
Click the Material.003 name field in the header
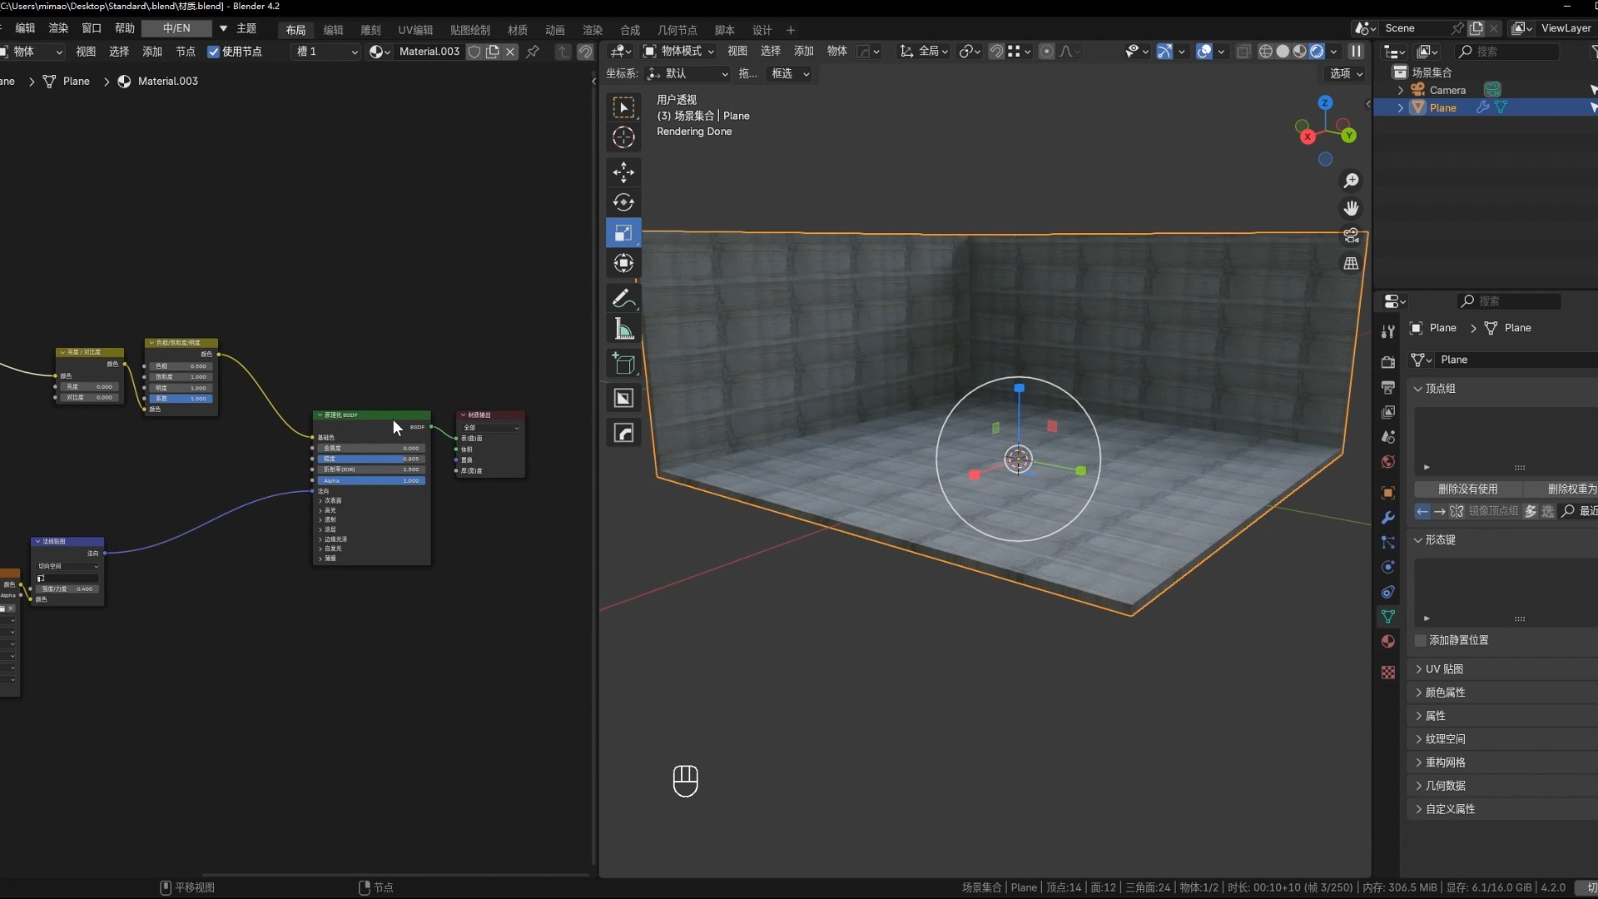429,51
